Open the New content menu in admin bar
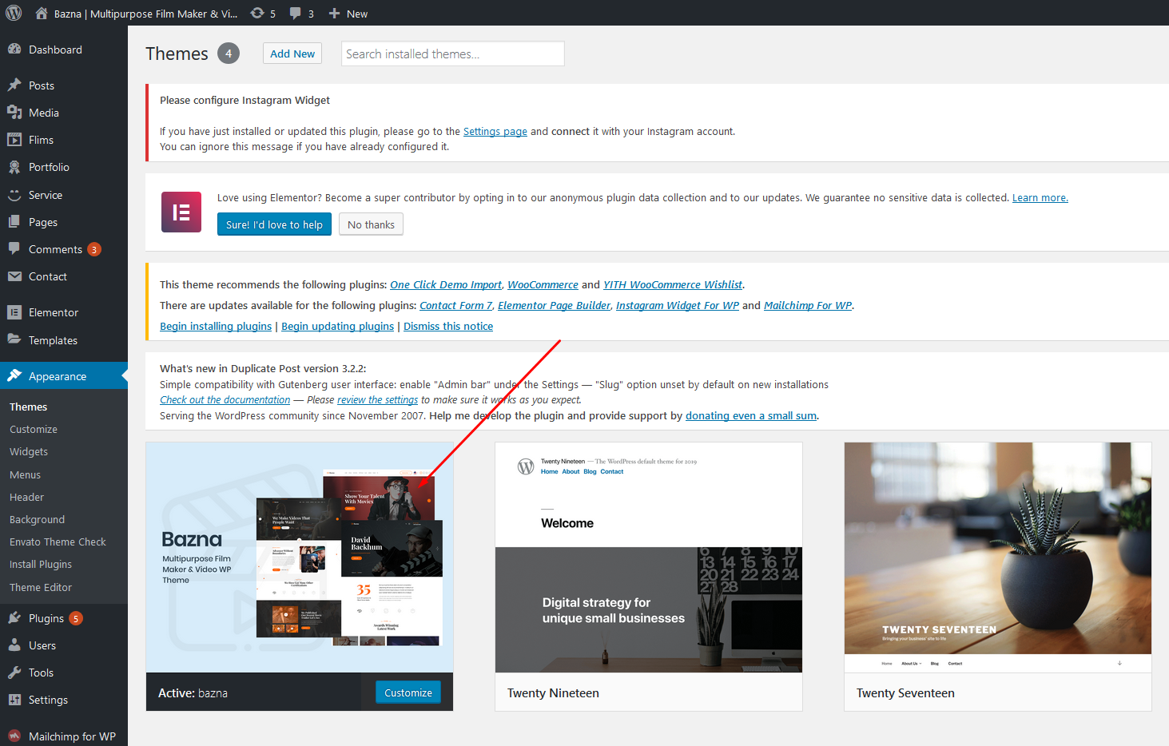This screenshot has height=746, width=1169. point(348,14)
